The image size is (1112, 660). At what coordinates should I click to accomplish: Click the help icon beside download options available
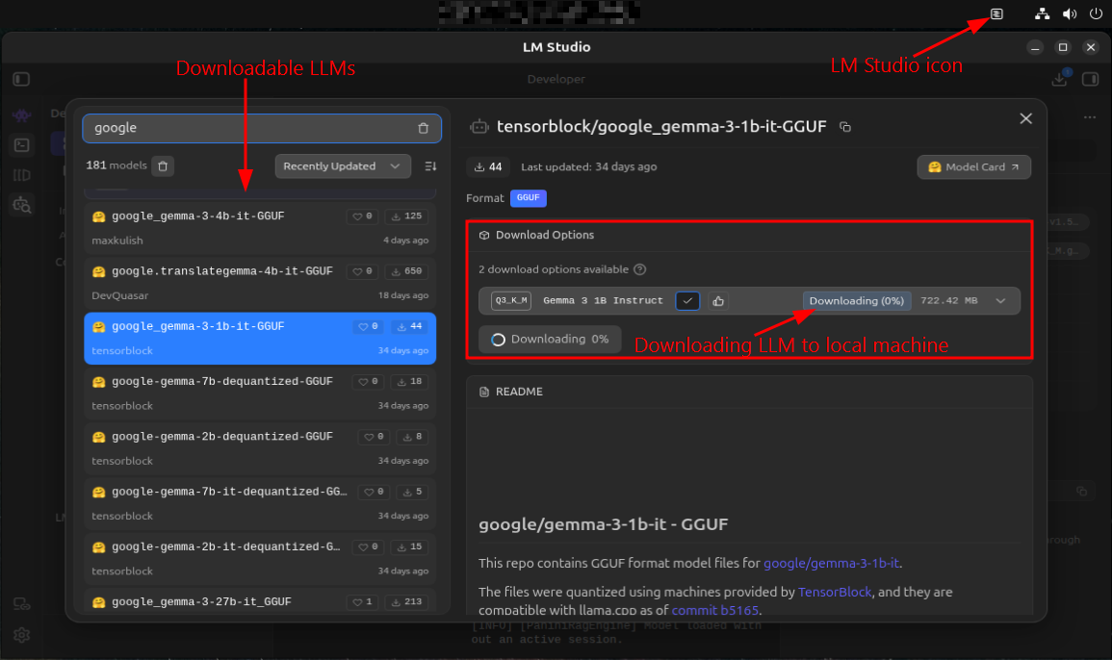point(639,269)
